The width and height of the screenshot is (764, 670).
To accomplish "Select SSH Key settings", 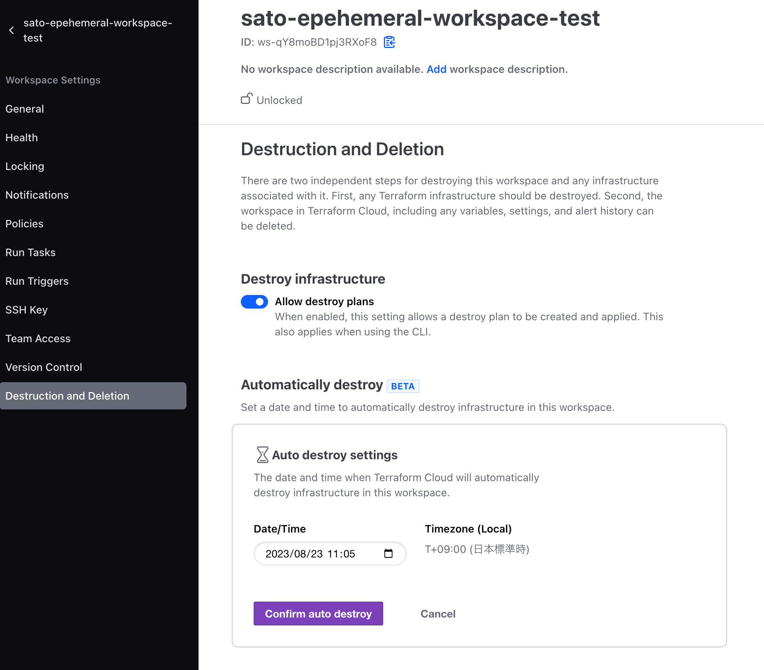I will click(26, 310).
